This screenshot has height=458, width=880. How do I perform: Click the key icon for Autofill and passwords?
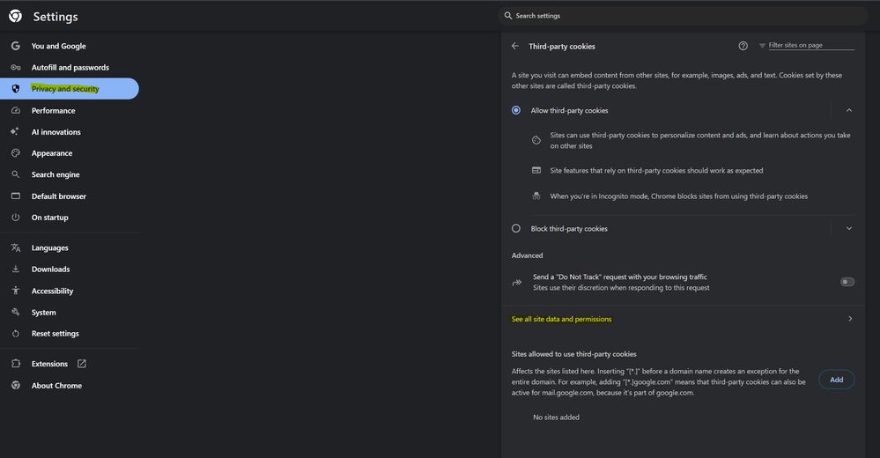coord(16,67)
